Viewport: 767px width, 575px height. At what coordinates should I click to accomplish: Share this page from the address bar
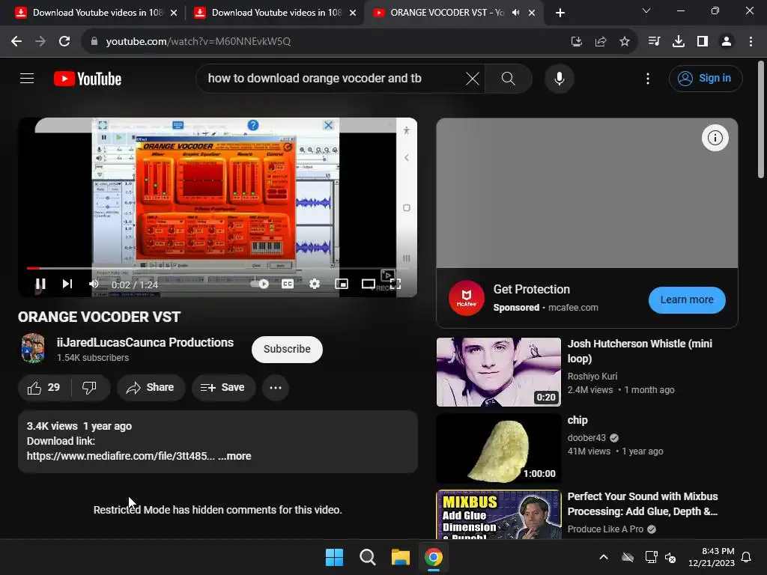(601, 42)
